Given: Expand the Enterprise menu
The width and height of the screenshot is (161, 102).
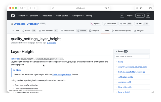Looking at the screenshot, I should point(78,16).
